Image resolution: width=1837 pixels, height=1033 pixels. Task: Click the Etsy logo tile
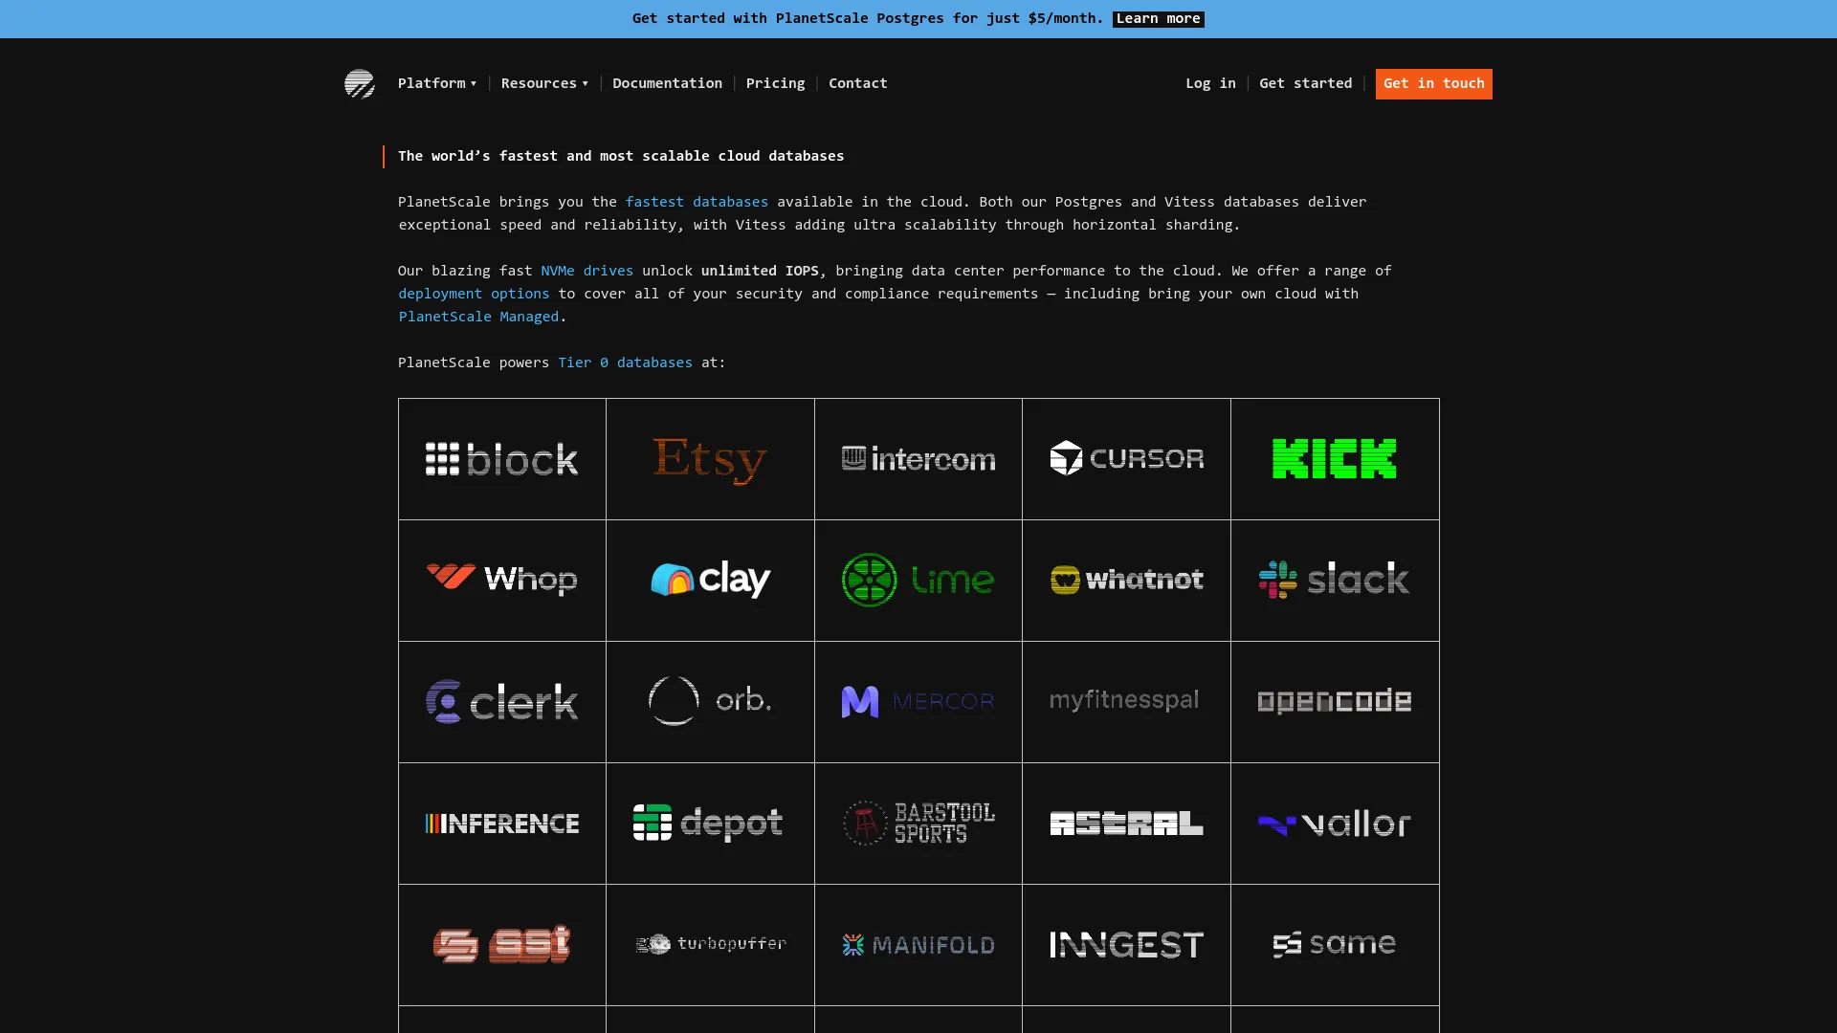pos(710,459)
